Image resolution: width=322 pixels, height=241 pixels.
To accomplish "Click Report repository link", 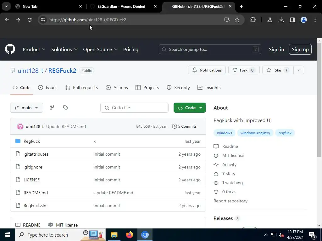I will click(x=230, y=201).
